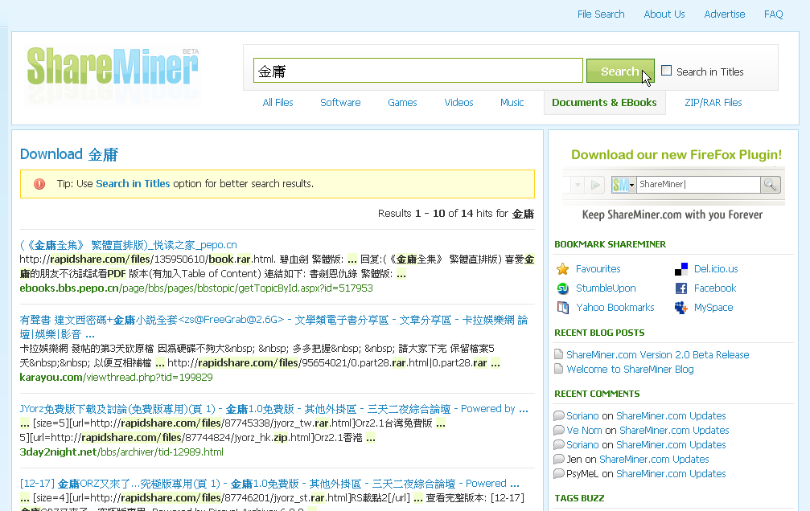This screenshot has height=511, width=810.
Task: Open result about 達文西密碼+金庸小說全套
Action: pyautogui.click(x=273, y=327)
